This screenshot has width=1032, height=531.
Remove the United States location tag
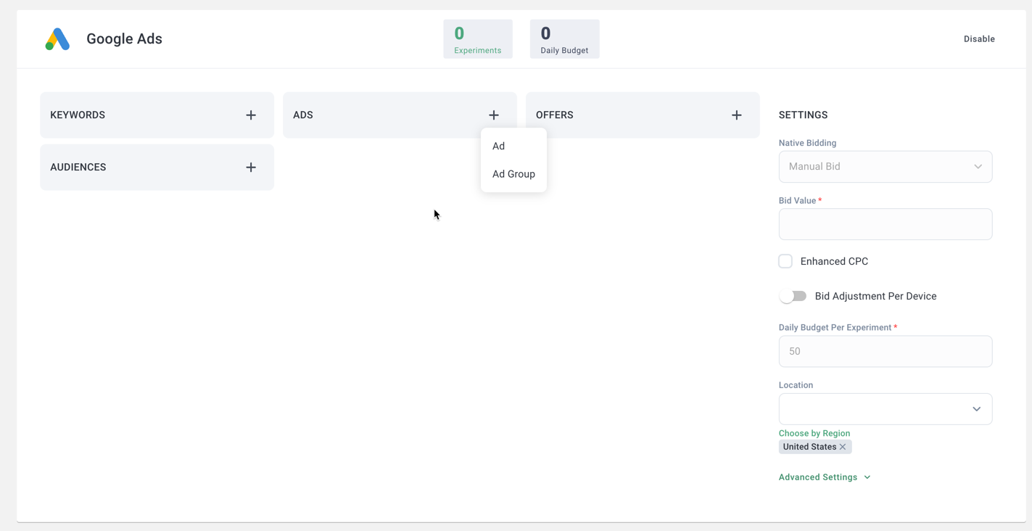pos(843,447)
